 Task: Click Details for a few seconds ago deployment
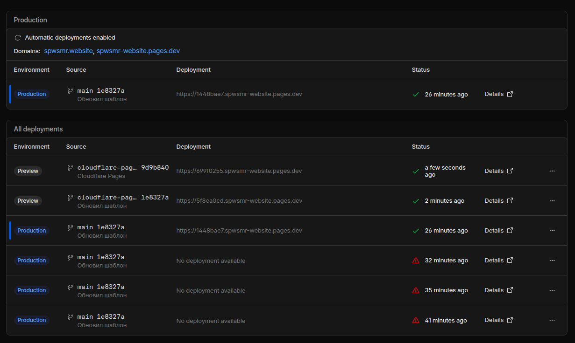494,171
